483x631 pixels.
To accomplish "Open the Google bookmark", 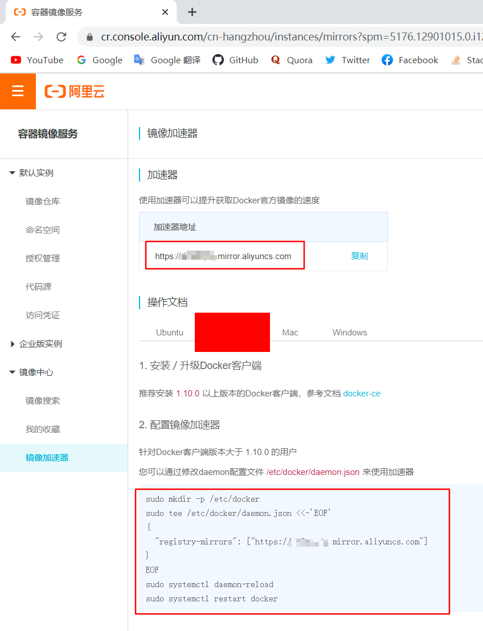I will pos(100,60).
